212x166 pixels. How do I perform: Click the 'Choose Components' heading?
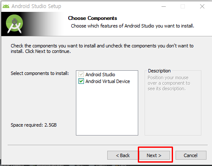92,18
